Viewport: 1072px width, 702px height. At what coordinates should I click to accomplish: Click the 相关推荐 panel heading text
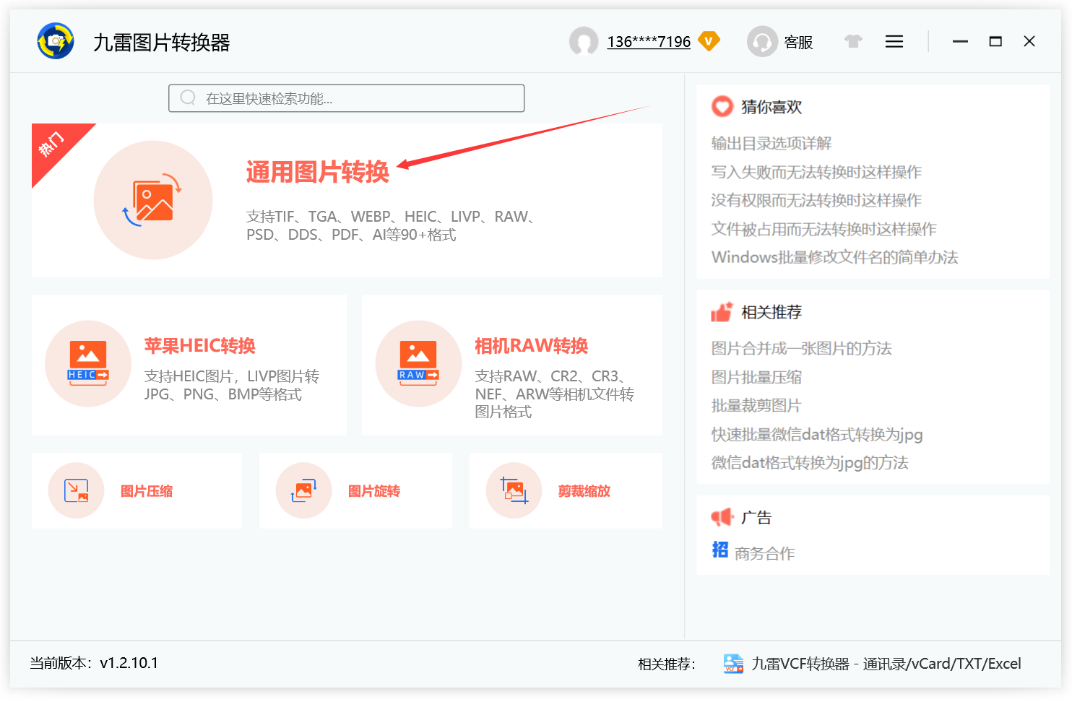[x=771, y=312]
